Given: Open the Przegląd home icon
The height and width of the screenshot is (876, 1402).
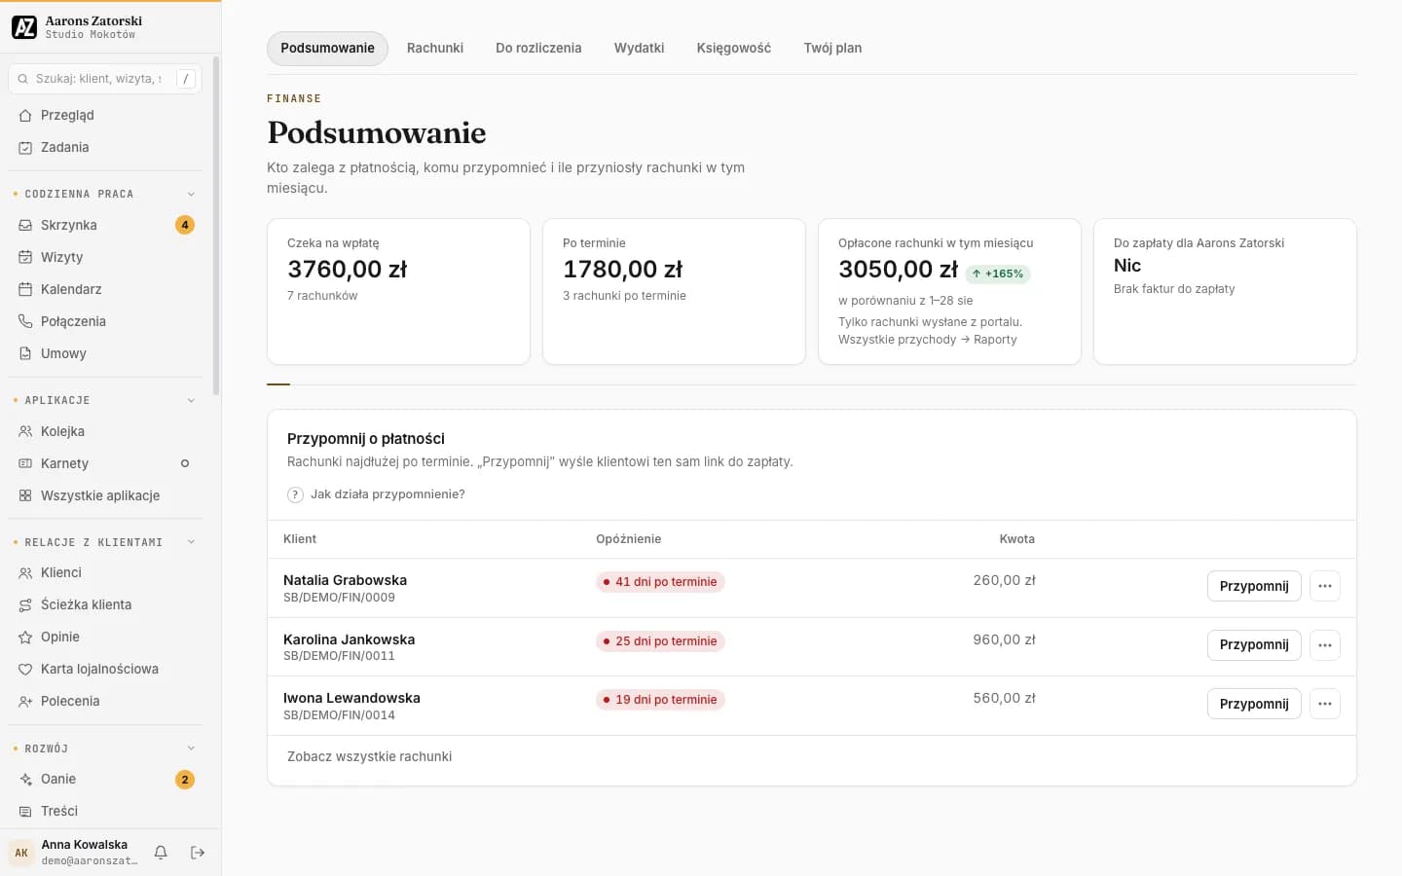Looking at the screenshot, I should point(25,115).
